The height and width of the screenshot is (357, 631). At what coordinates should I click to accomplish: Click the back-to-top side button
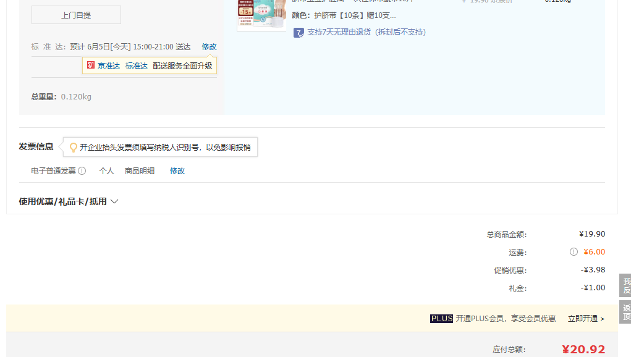[625, 312]
